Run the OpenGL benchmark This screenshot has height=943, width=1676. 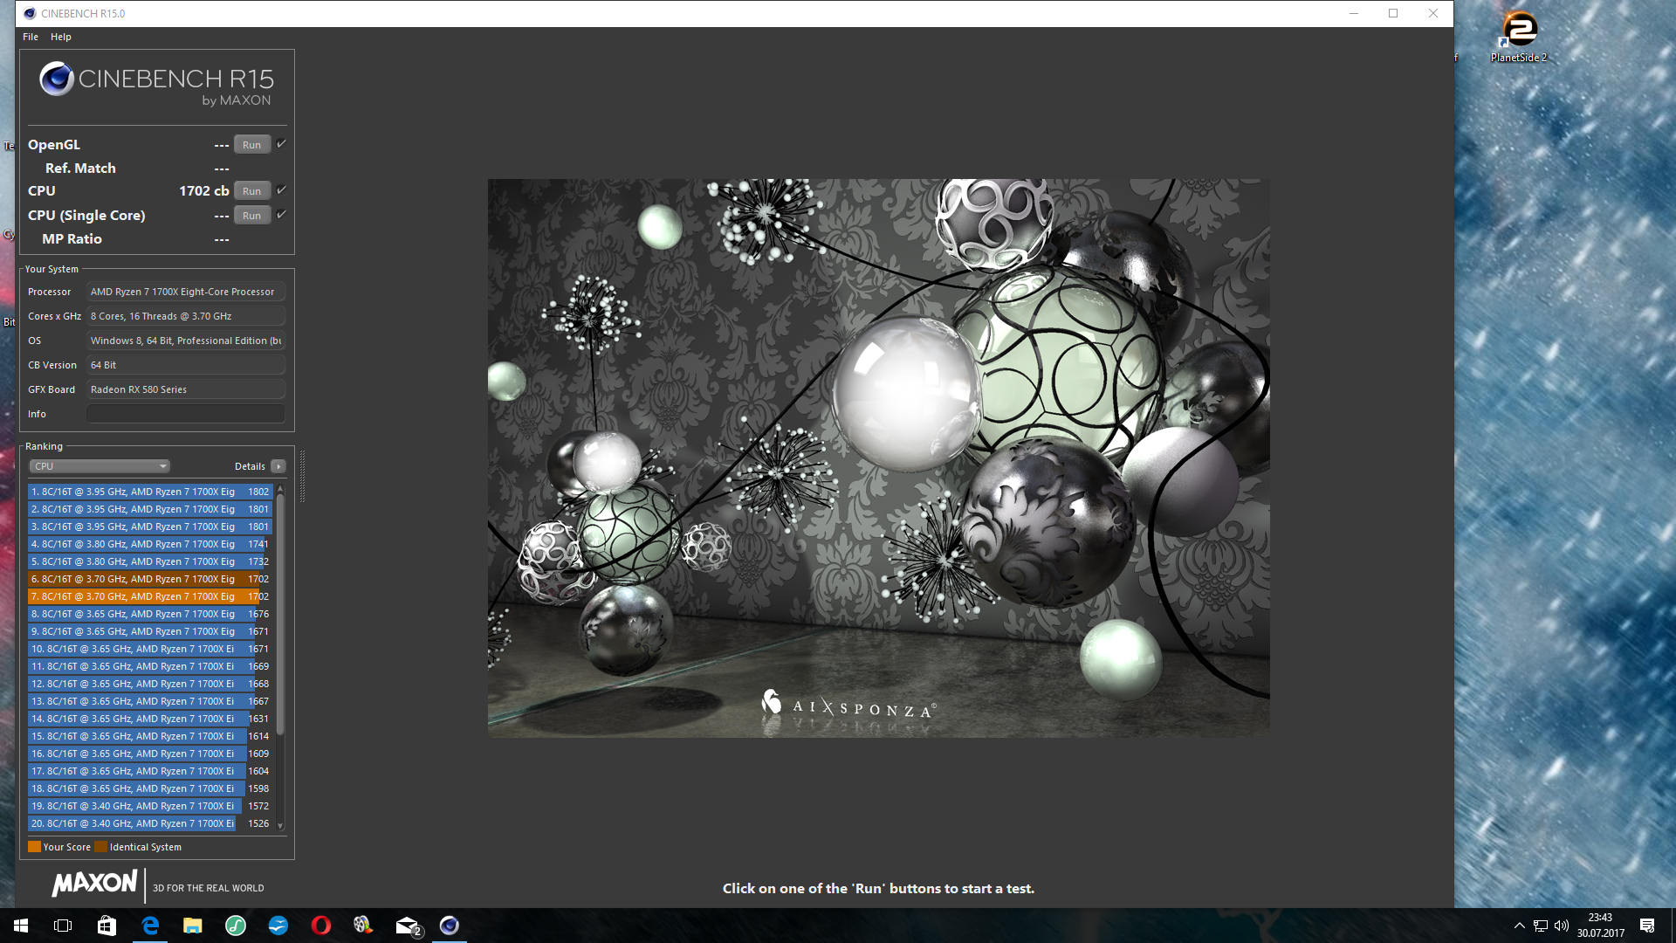251,145
